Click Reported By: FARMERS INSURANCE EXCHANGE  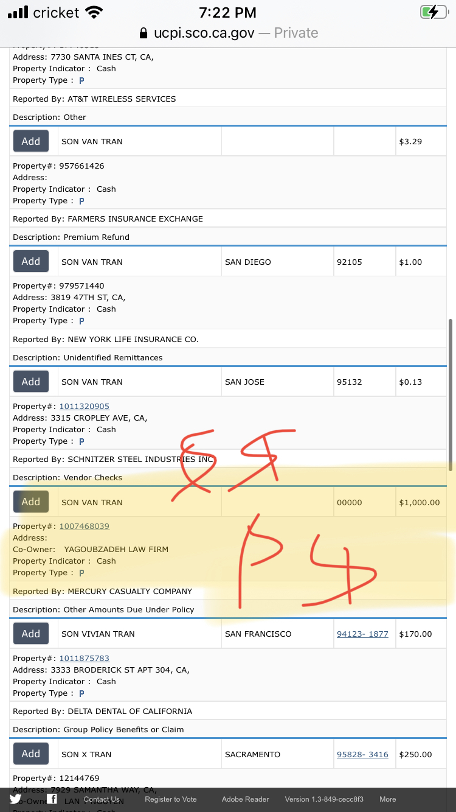pos(108,219)
